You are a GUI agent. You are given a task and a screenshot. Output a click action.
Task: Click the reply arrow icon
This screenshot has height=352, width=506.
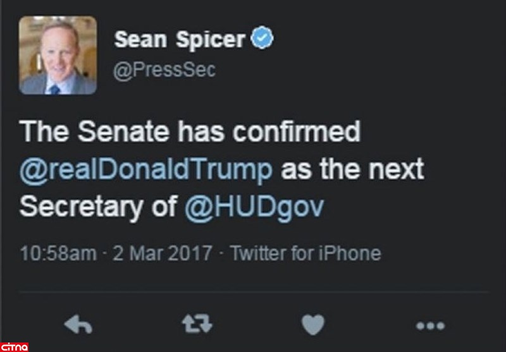click(x=80, y=325)
